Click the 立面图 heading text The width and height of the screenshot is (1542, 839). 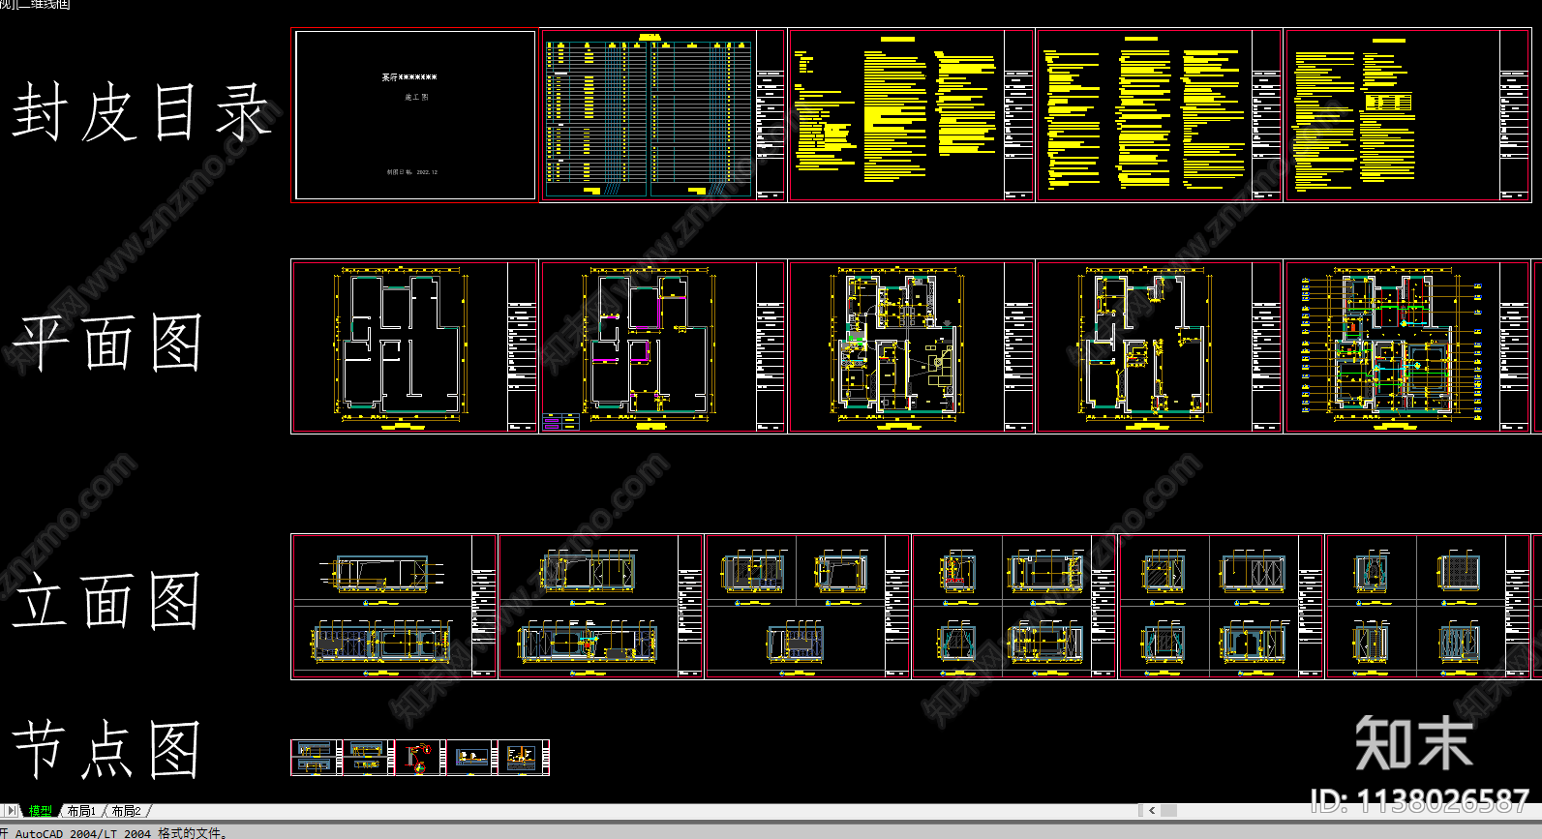point(106,600)
